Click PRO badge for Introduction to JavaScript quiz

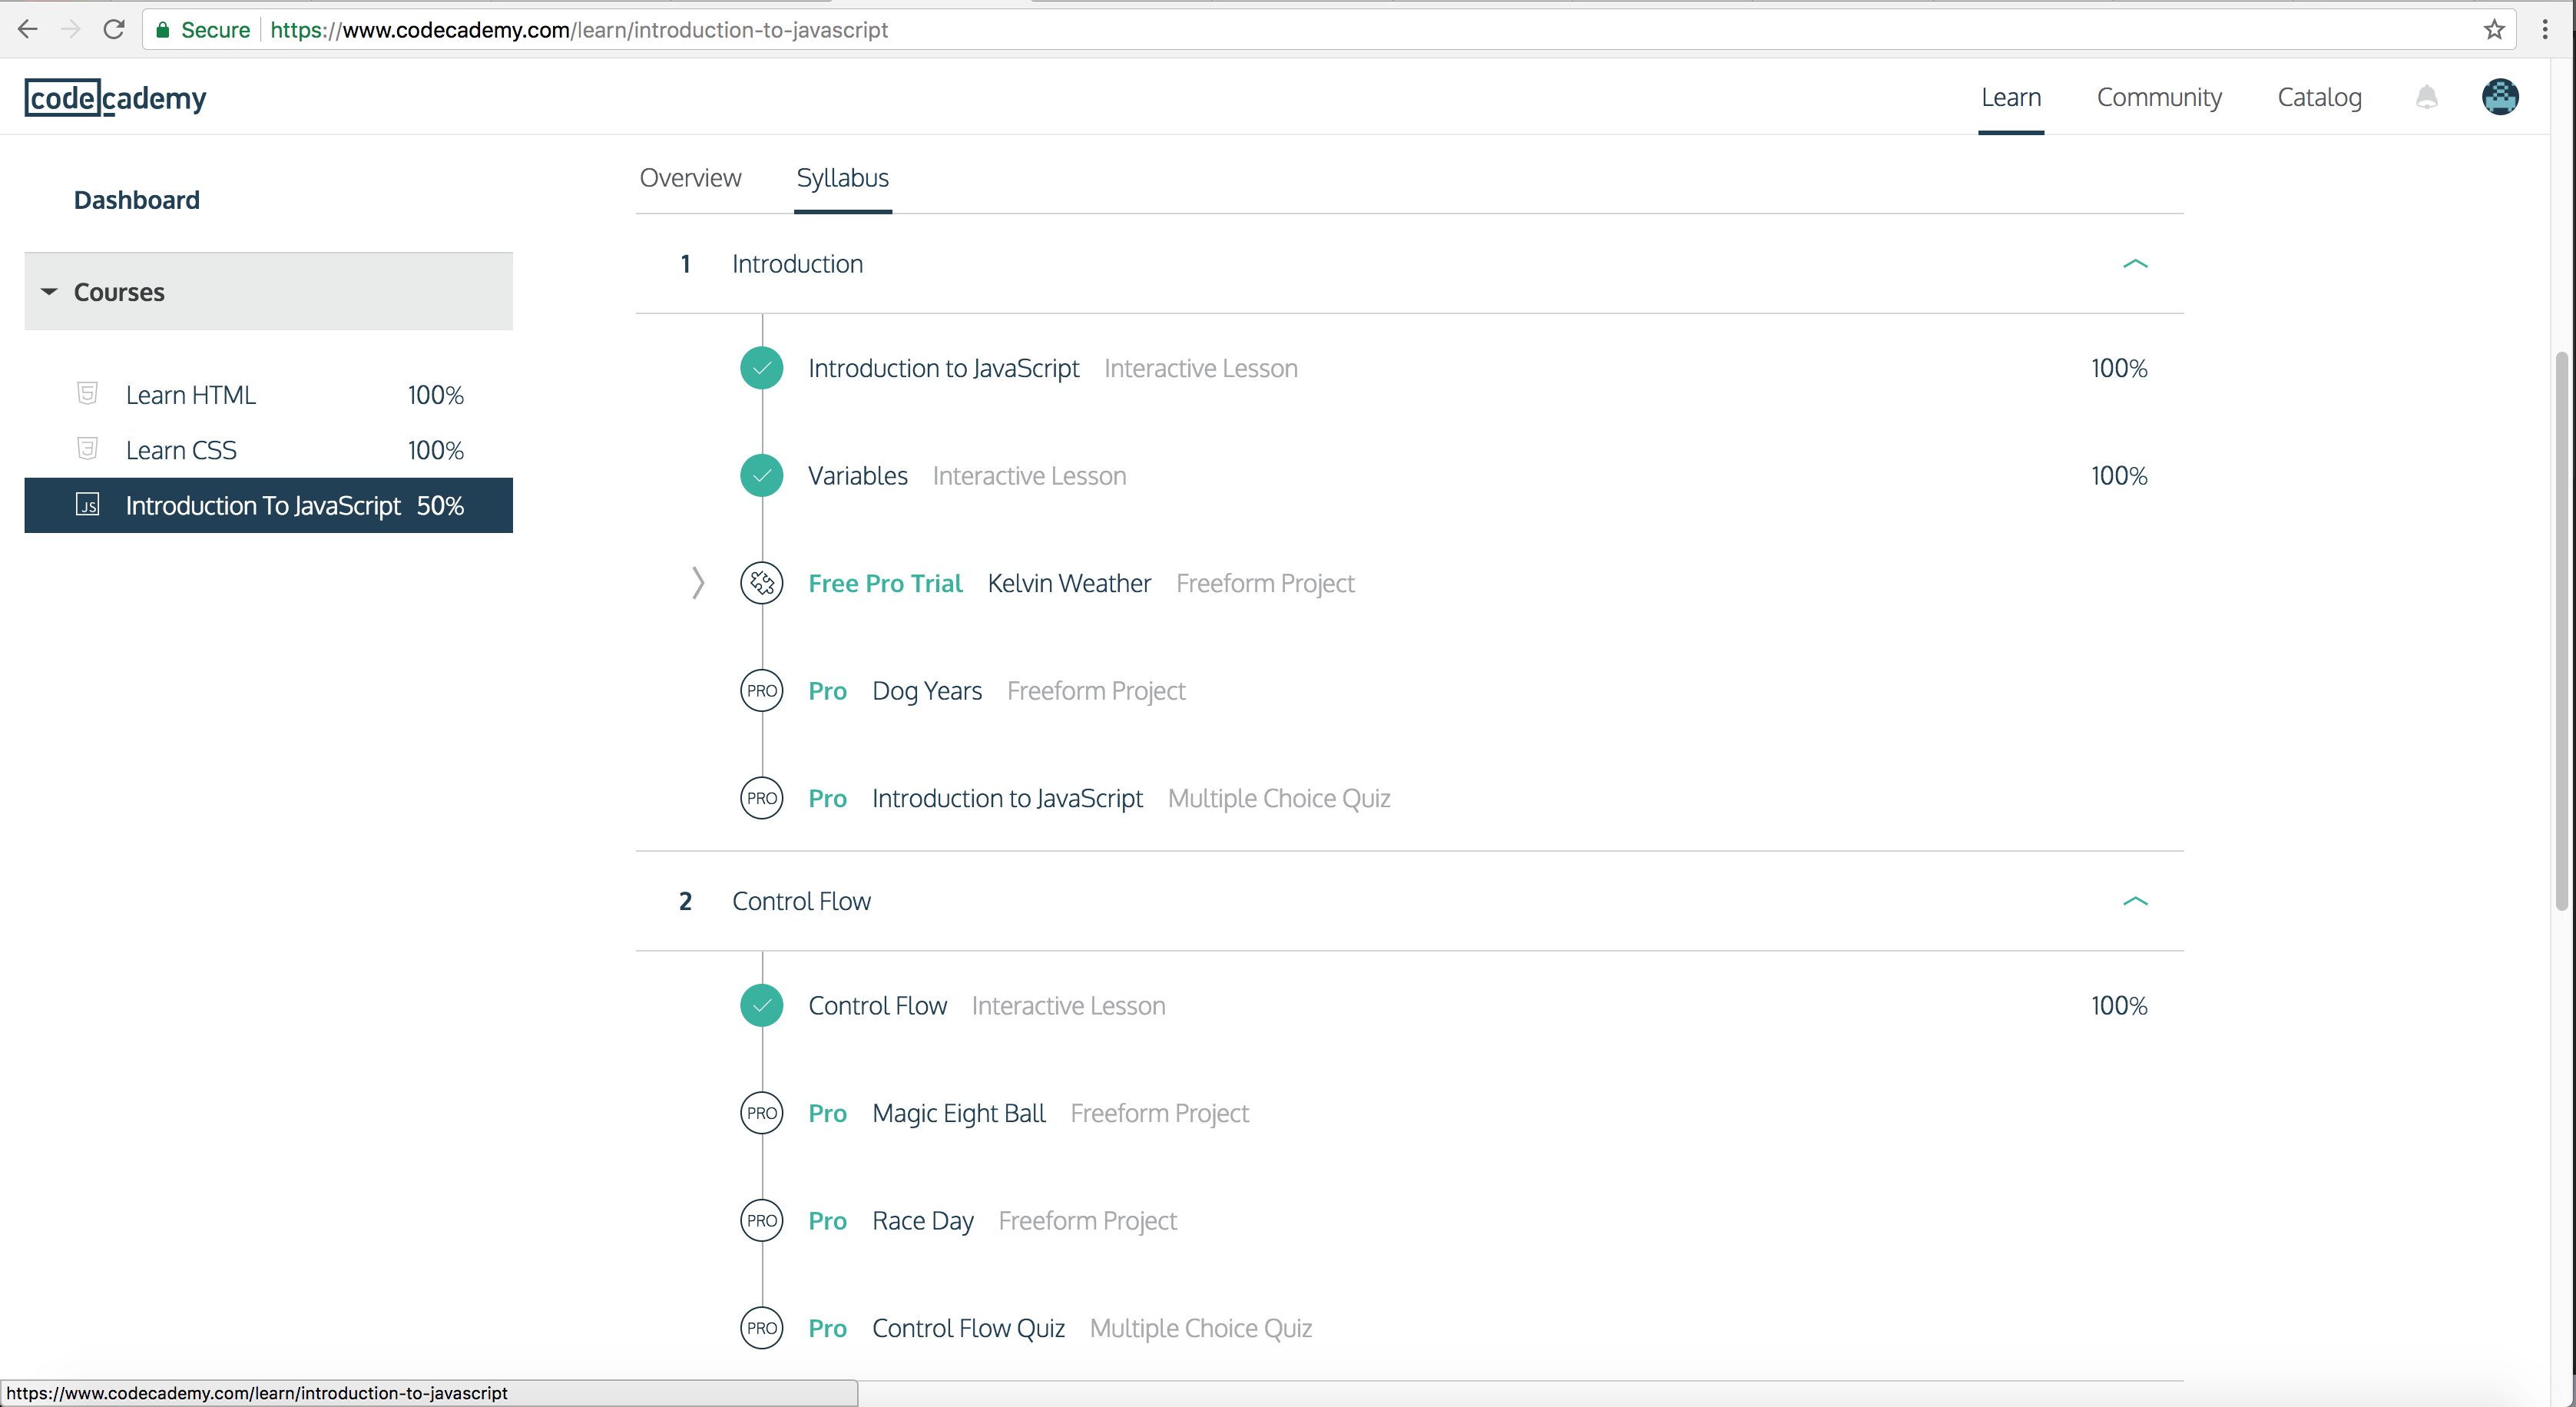[762, 798]
